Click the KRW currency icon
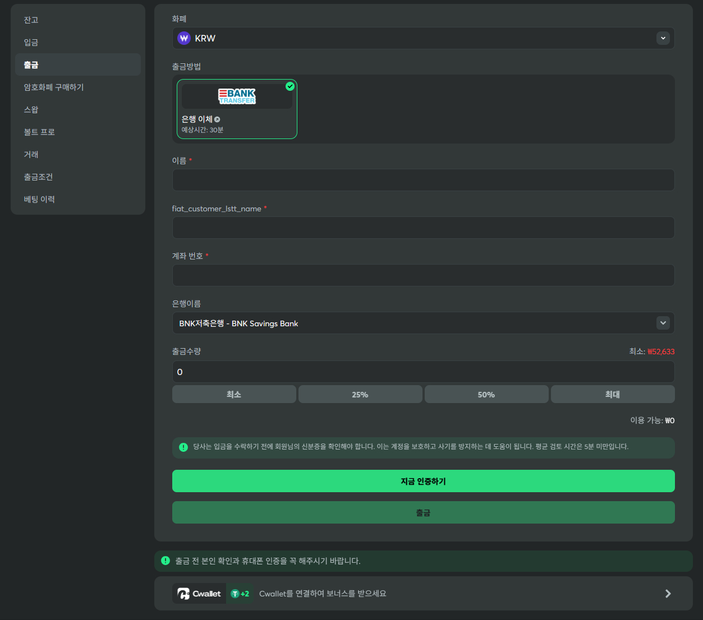The height and width of the screenshot is (620, 703). coord(184,38)
